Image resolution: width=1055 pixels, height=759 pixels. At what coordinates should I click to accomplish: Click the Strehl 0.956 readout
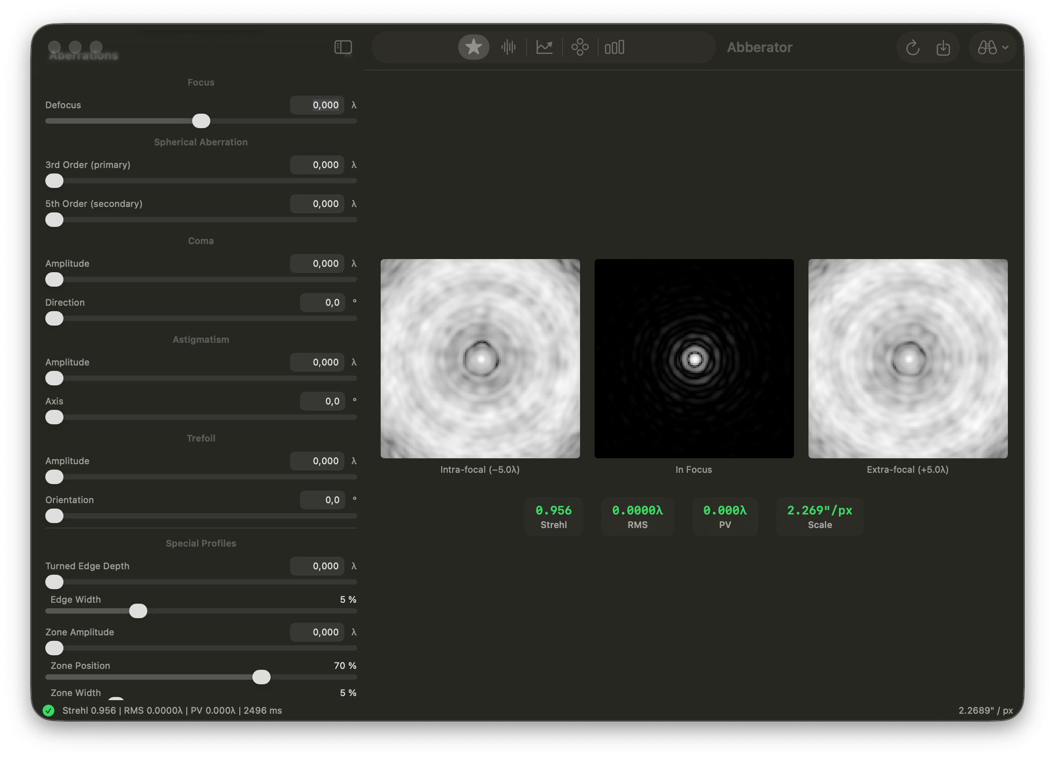click(553, 516)
